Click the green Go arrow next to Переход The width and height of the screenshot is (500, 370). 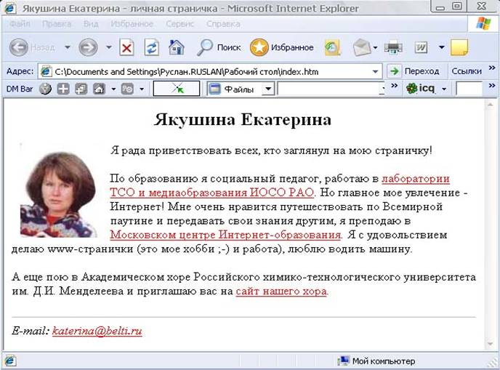point(395,71)
